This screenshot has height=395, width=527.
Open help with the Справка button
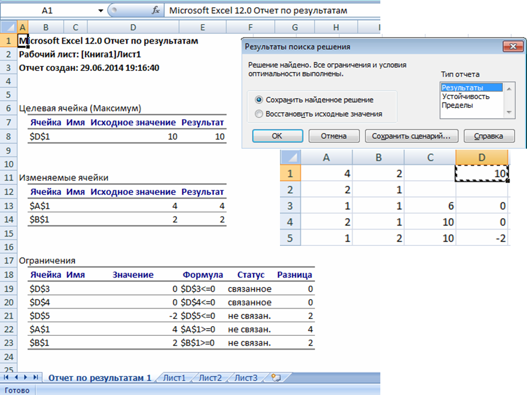click(489, 136)
